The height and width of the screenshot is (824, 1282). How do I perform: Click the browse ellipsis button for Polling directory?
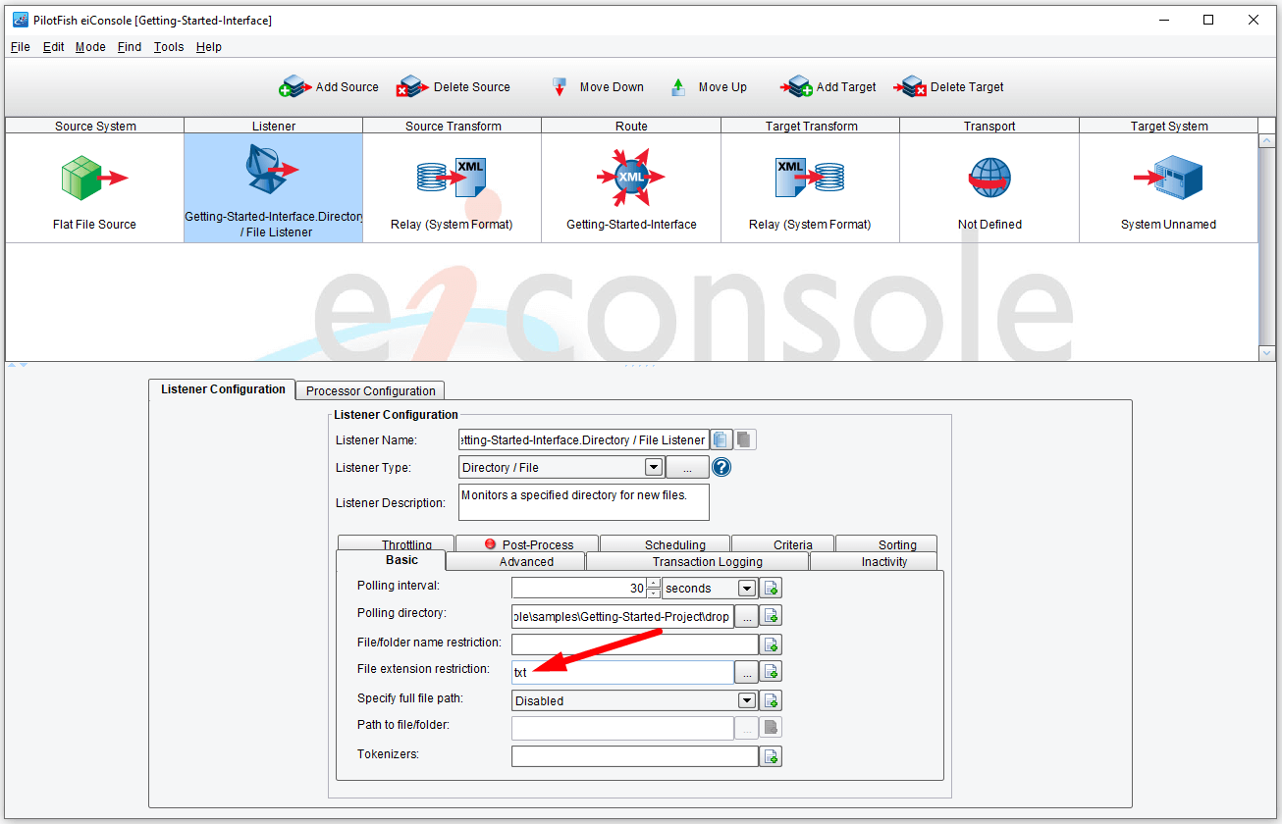(x=746, y=616)
